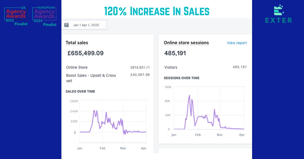Click the £80K axis label on the sales chart
Screen dimensions: 304x159
point(74,101)
